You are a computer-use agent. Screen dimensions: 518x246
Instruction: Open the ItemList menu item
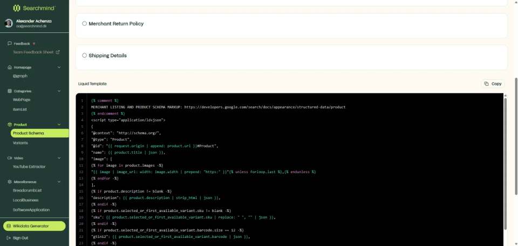[19, 110]
